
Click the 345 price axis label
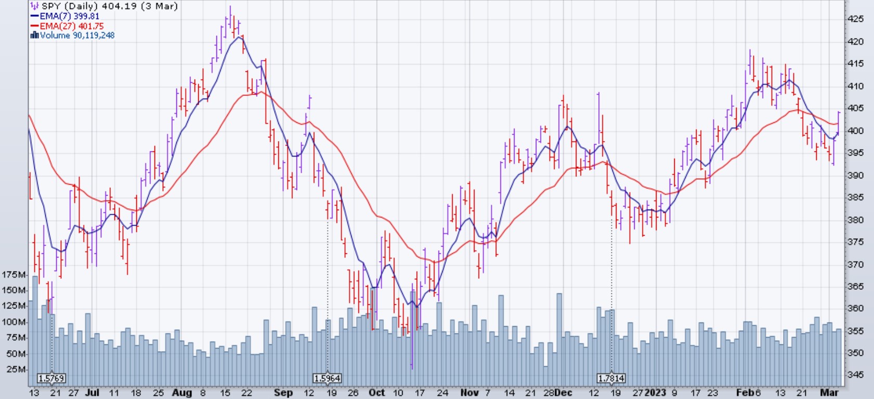pyautogui.click(x=856, y=375)
